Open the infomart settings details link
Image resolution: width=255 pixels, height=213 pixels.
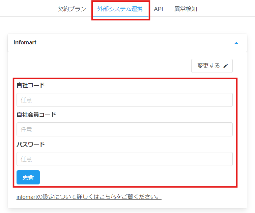(x=89, y=197)
